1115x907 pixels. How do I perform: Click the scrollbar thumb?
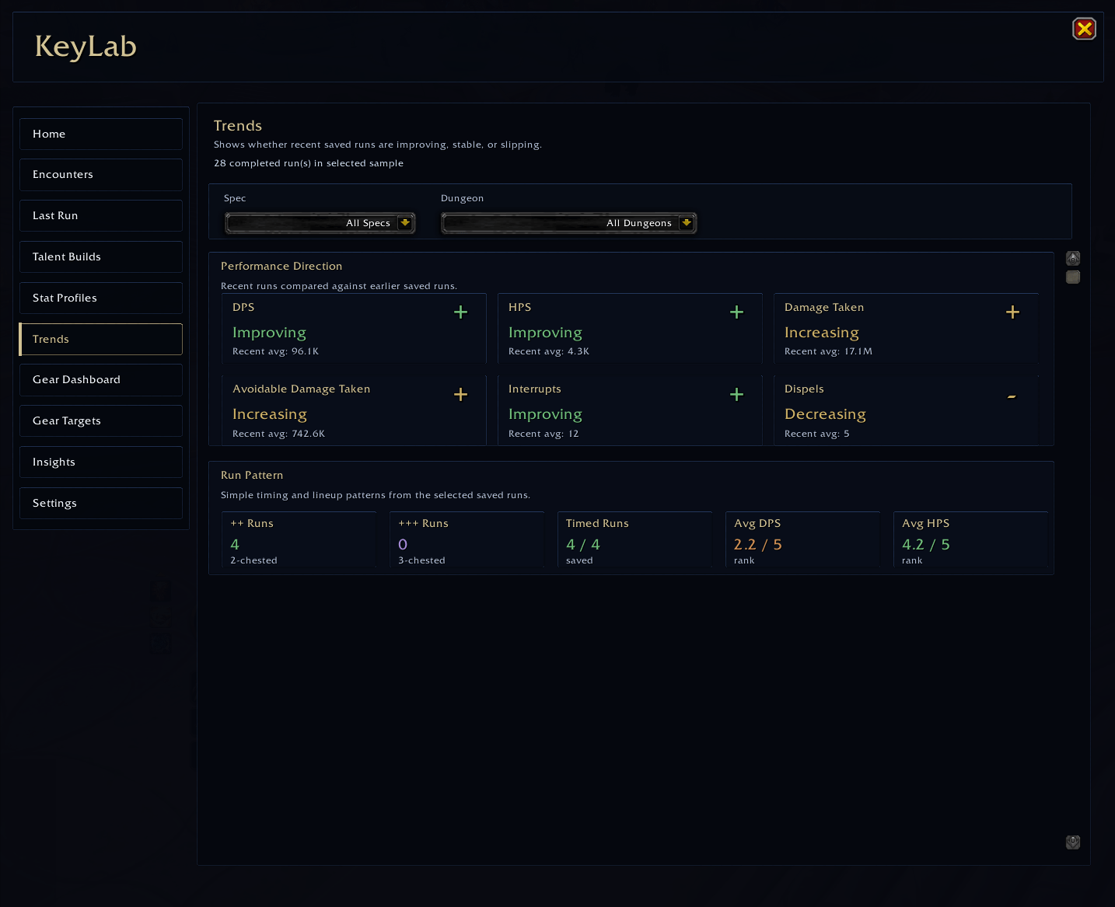pyautogui.click(x=1073, y=277)
